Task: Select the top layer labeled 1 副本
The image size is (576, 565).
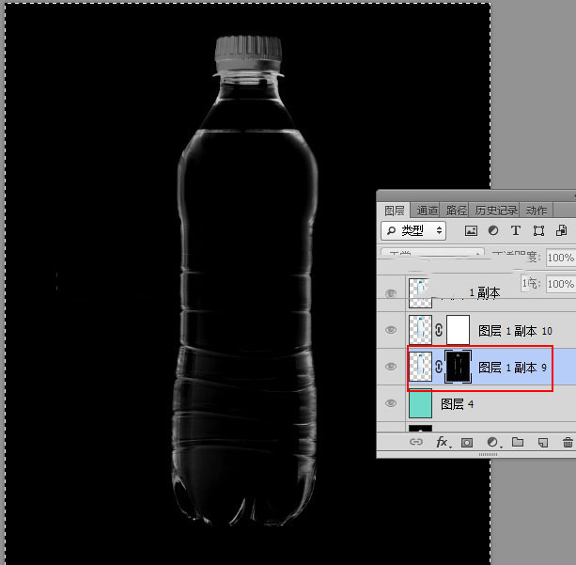Action: [484, 293]
